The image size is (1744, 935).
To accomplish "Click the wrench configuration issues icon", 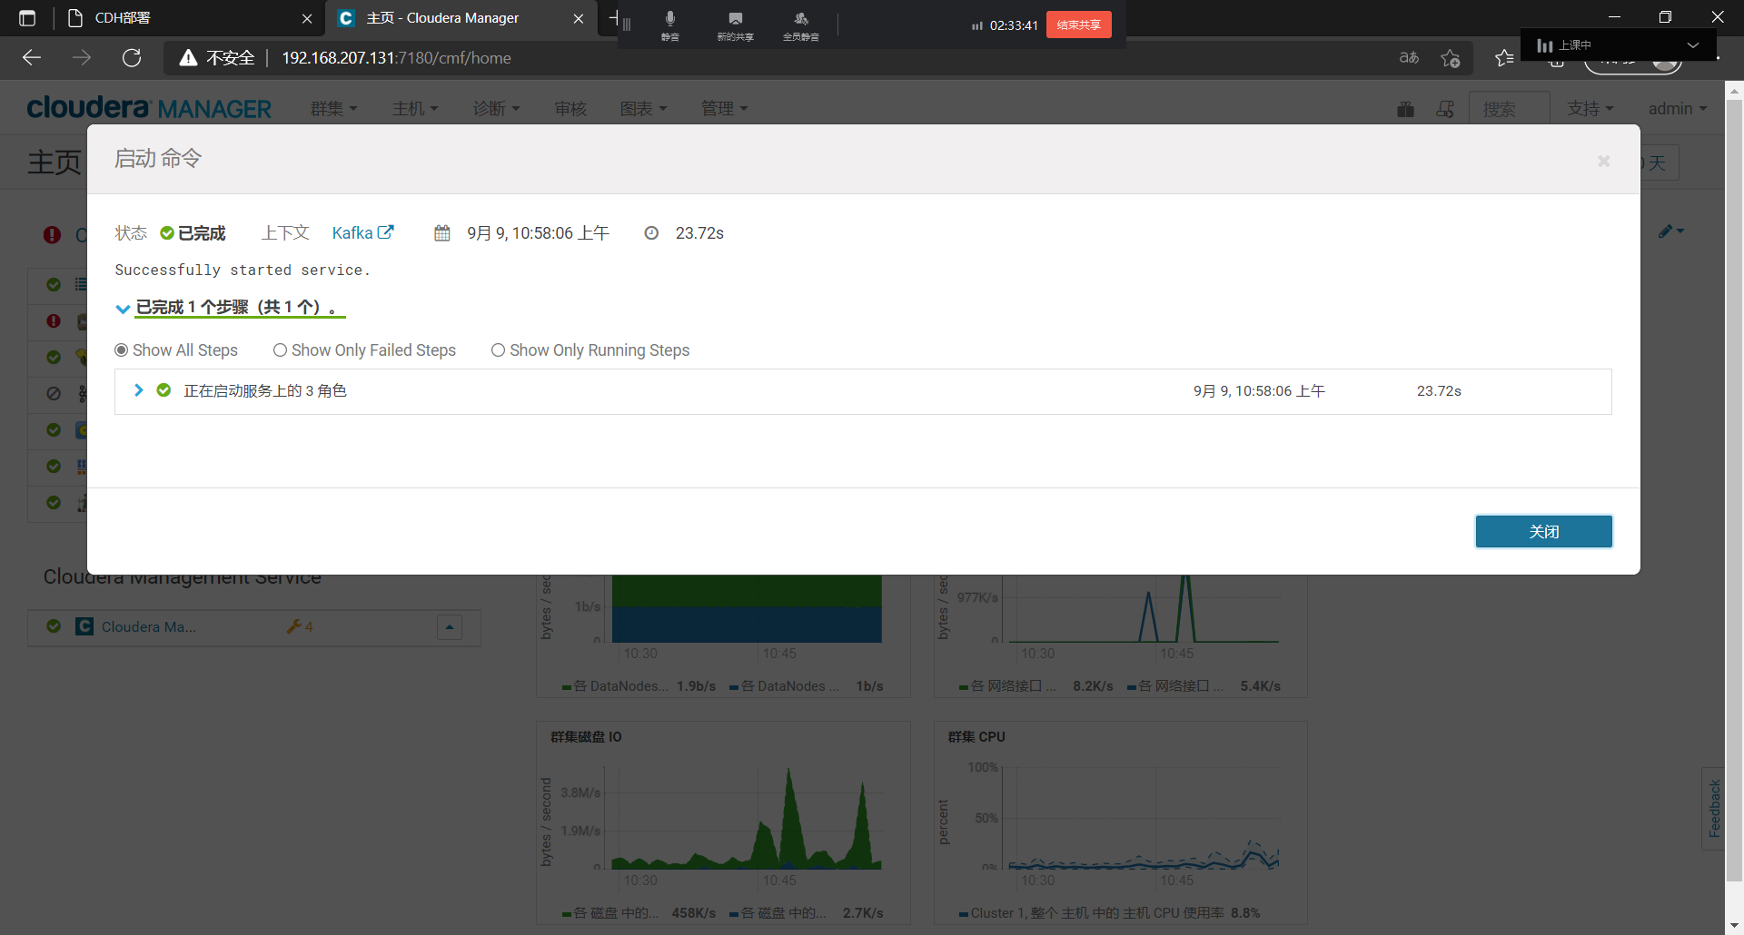I will coord(293,626).
